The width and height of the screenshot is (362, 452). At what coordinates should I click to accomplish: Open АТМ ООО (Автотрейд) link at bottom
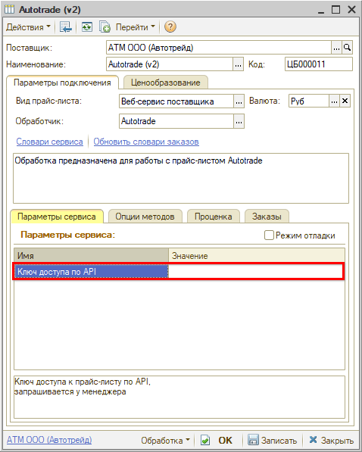[49, 440]
